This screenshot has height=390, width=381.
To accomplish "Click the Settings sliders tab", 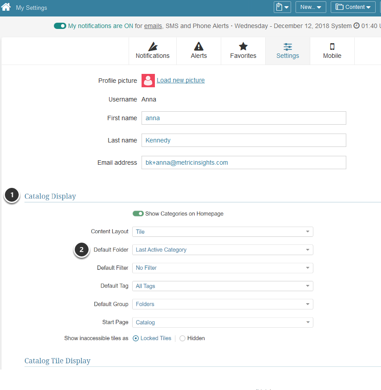I will (288, 51).
